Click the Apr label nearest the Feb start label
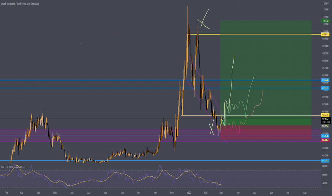 tap(38, 193)
